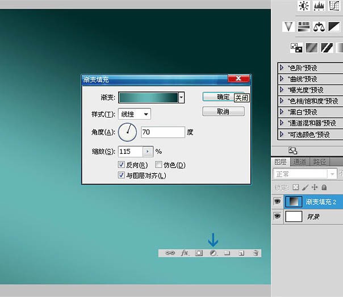Switch to the 通道 channels tab
The width and height of the screenshot is (343, 297).
click(x=300, y=162)
